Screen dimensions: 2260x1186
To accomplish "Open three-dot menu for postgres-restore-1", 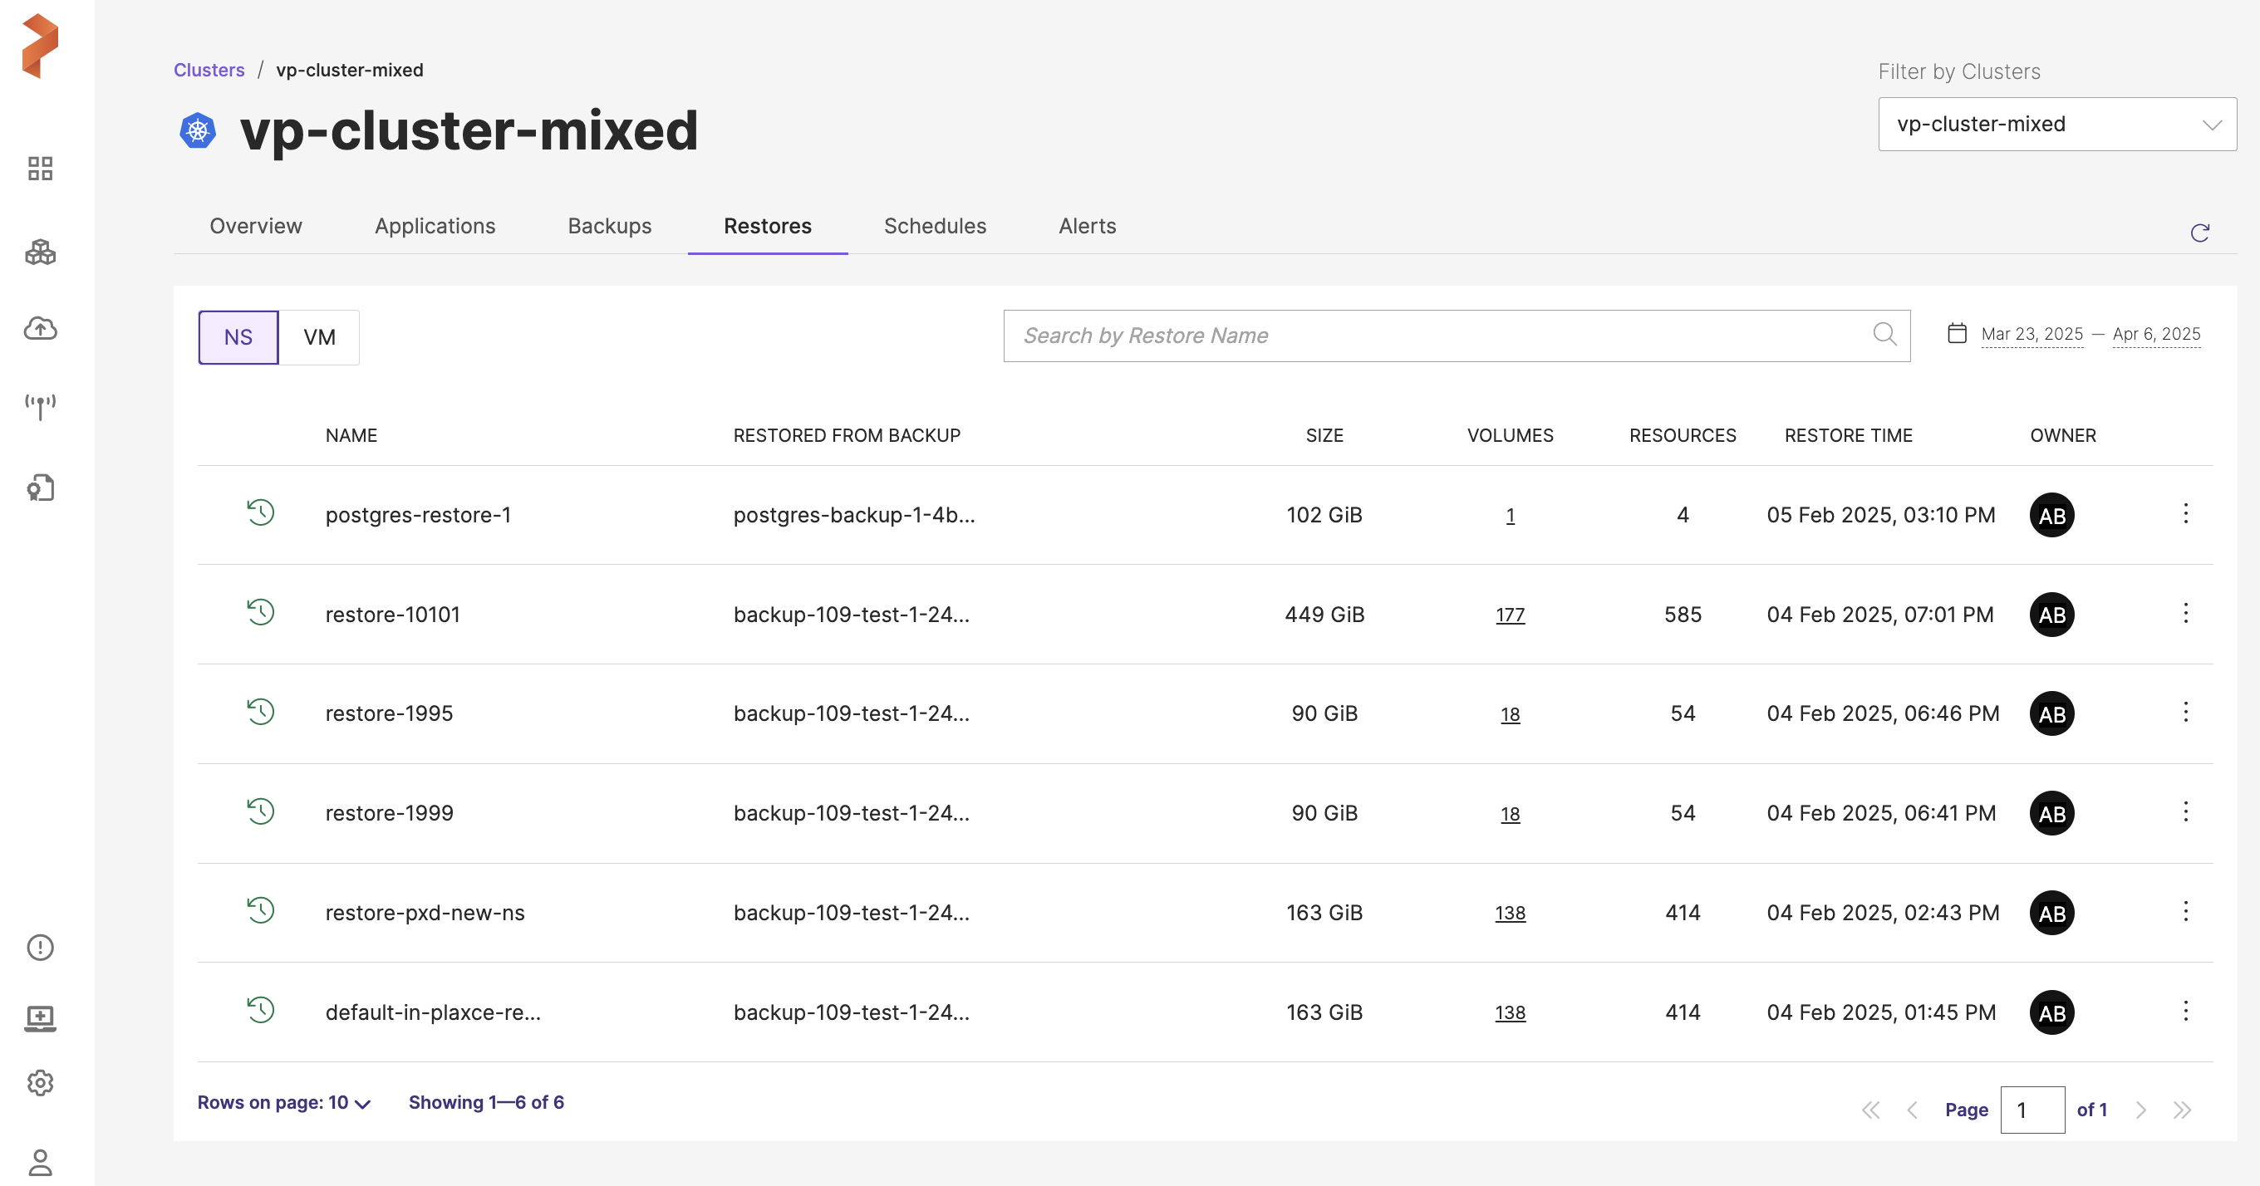I will click(2185, 514).
